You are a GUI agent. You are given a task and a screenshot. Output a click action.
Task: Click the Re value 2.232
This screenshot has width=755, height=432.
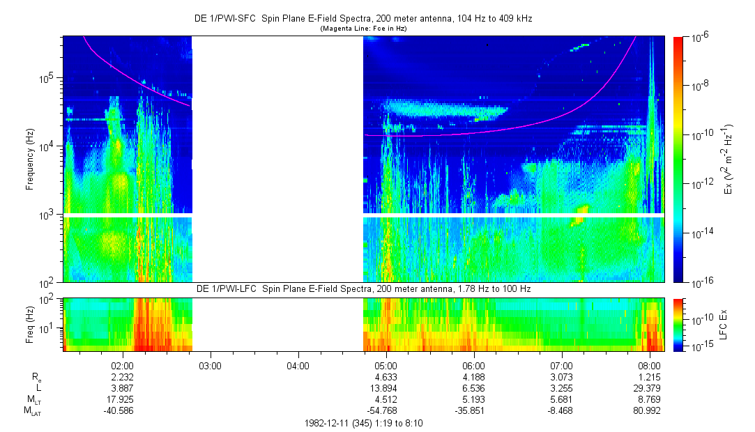point(123,376)
